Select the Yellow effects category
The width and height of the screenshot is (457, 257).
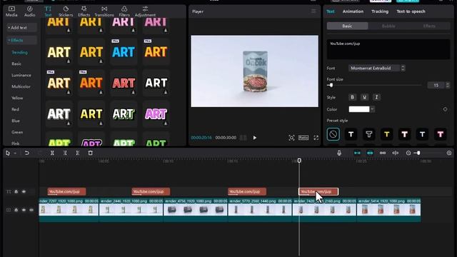click(x=17, y=98)
